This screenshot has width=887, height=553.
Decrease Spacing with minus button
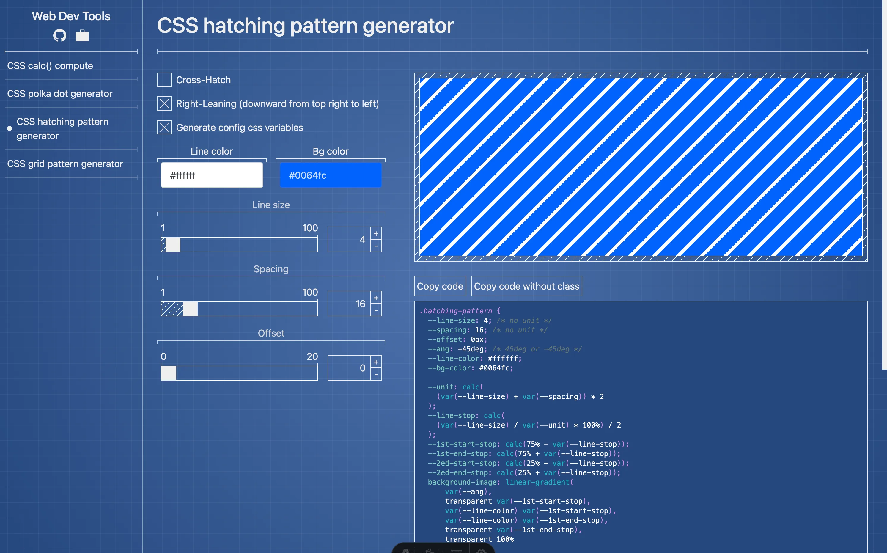376,310
